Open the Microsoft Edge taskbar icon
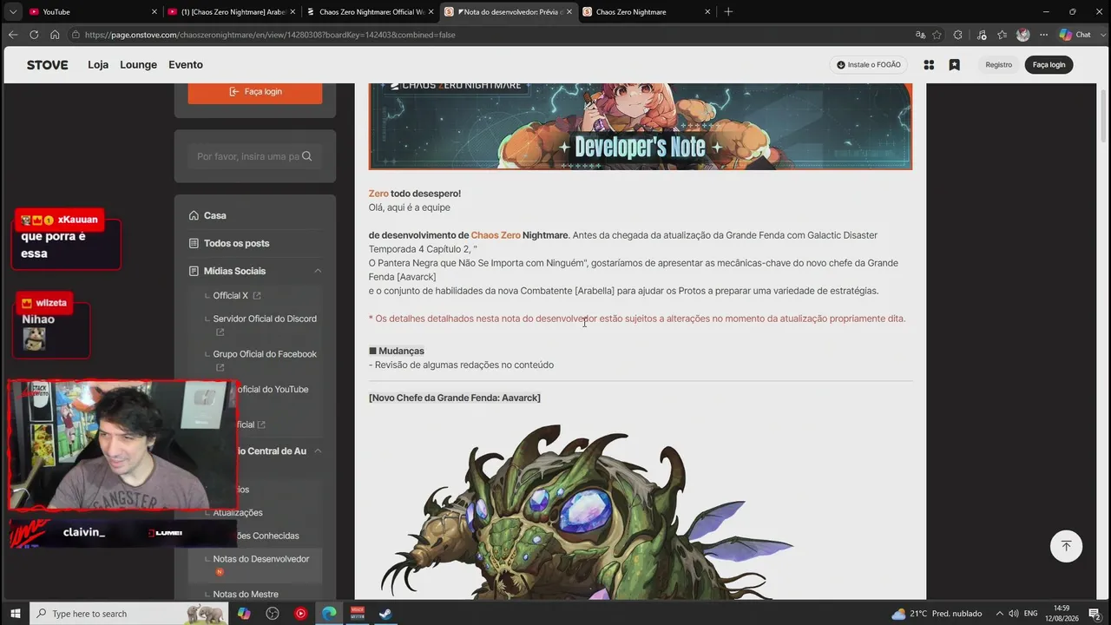Screen dimensions: 1111x625 pyautogui.click(x=329, y=614)
